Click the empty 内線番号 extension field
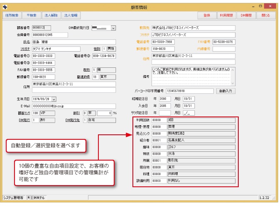Screen dimensions: 279x208 coord(224,49)
